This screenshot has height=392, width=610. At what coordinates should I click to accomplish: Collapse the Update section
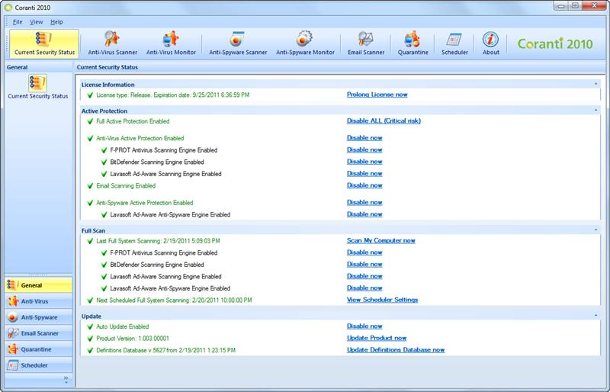point(596,316)
